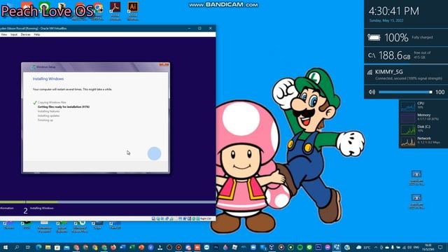448x252 pixels.
Task: Launch Microsoft Edge from the taskbar
Action: [x=38, y=247]
